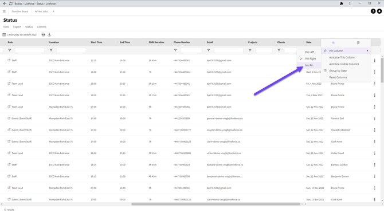The width and height of the screenshot is (384, 213).
Task: Open the boards grid icon beside Frontline Board
Action: [4, 11]
